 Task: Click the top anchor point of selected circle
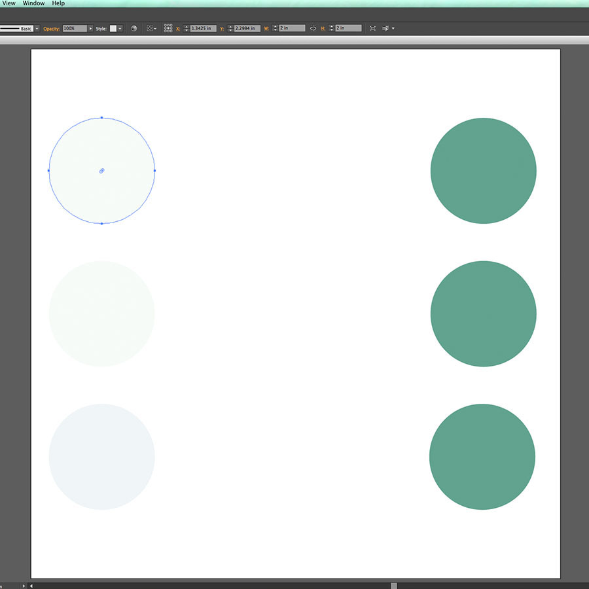(x=101, y=118)
